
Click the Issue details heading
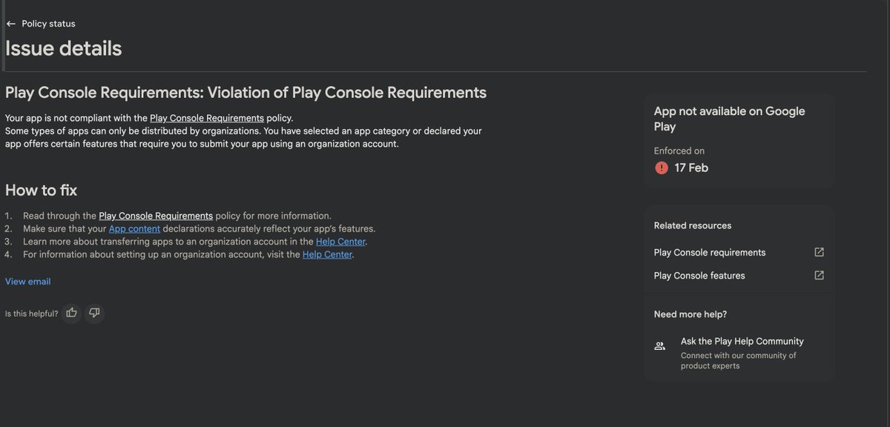coord(64,49)
